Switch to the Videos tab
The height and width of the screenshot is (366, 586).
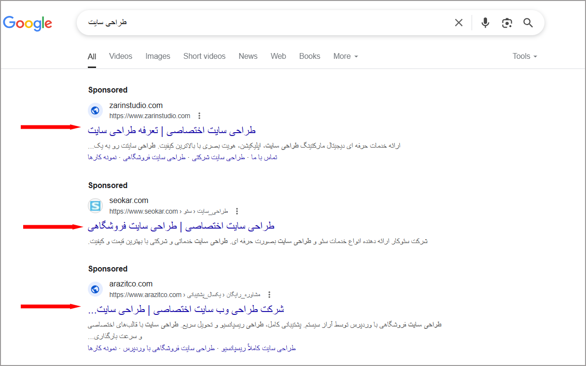[x=121, y=56]
